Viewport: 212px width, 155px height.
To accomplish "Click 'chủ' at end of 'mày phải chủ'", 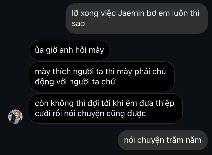I will point(159,71).
